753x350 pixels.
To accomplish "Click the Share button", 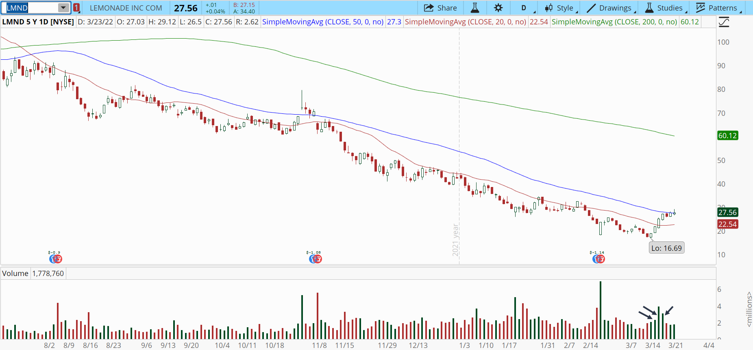I will pyautogui.click(x=440, y=8).
